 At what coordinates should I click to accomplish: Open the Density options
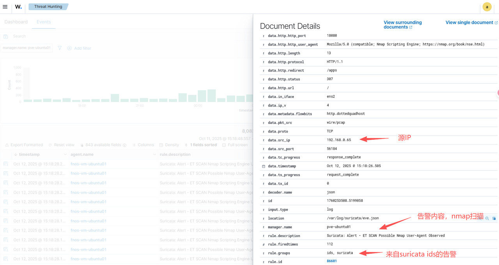click(169, 145)
